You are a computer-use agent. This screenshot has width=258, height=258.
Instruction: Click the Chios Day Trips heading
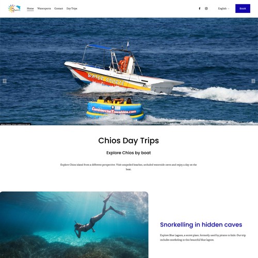point(128,141)
